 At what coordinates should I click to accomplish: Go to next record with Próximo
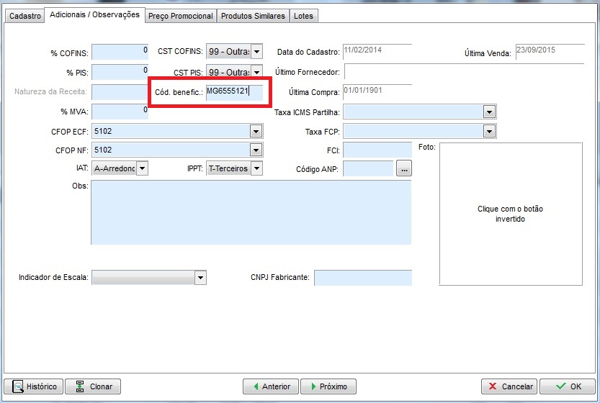click(328, 386)
